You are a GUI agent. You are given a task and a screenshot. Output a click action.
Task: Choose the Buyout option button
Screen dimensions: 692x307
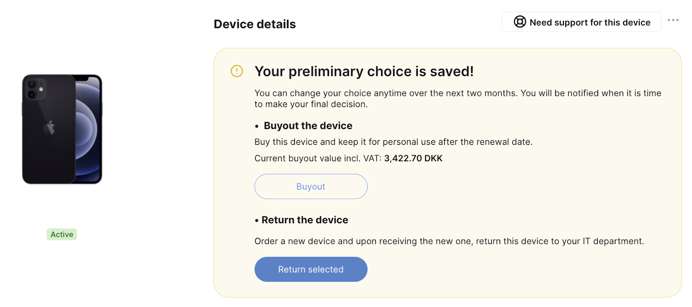pos(311,186)
